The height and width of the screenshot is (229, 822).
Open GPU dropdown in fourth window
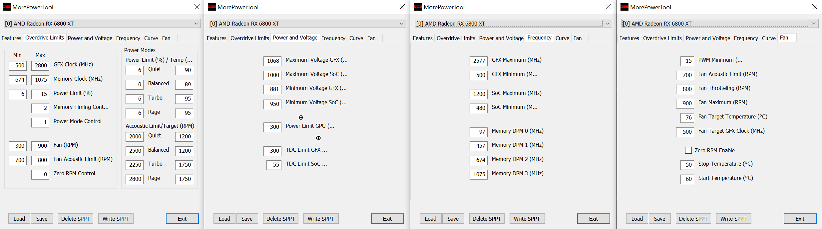(x=720, y=24)
